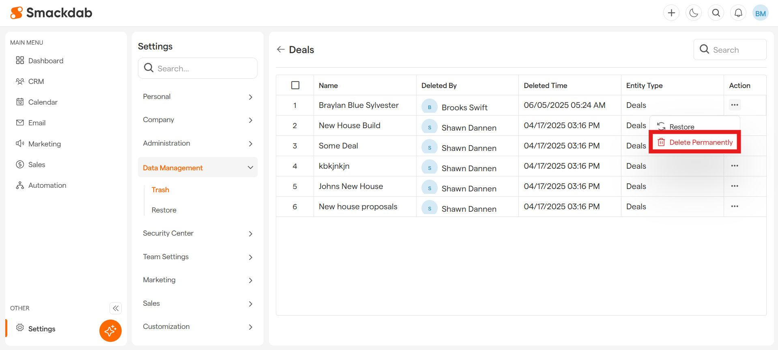Open Marketing in main menu
Screen dimensions: 778x350
click(x=39, y=144)
